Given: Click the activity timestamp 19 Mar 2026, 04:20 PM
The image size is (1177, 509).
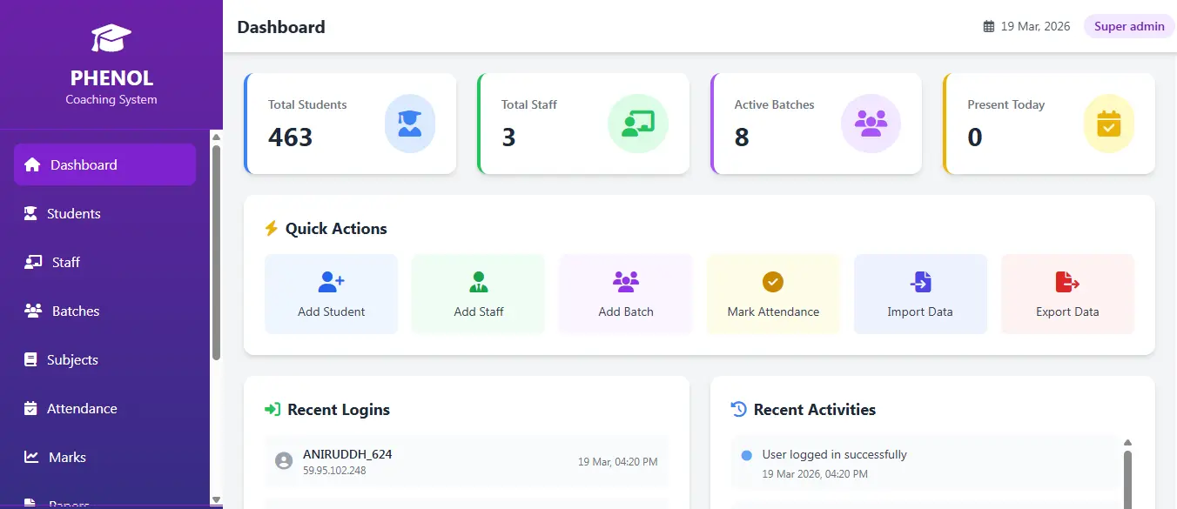Looking at the screenshot, I should point(815,474).
